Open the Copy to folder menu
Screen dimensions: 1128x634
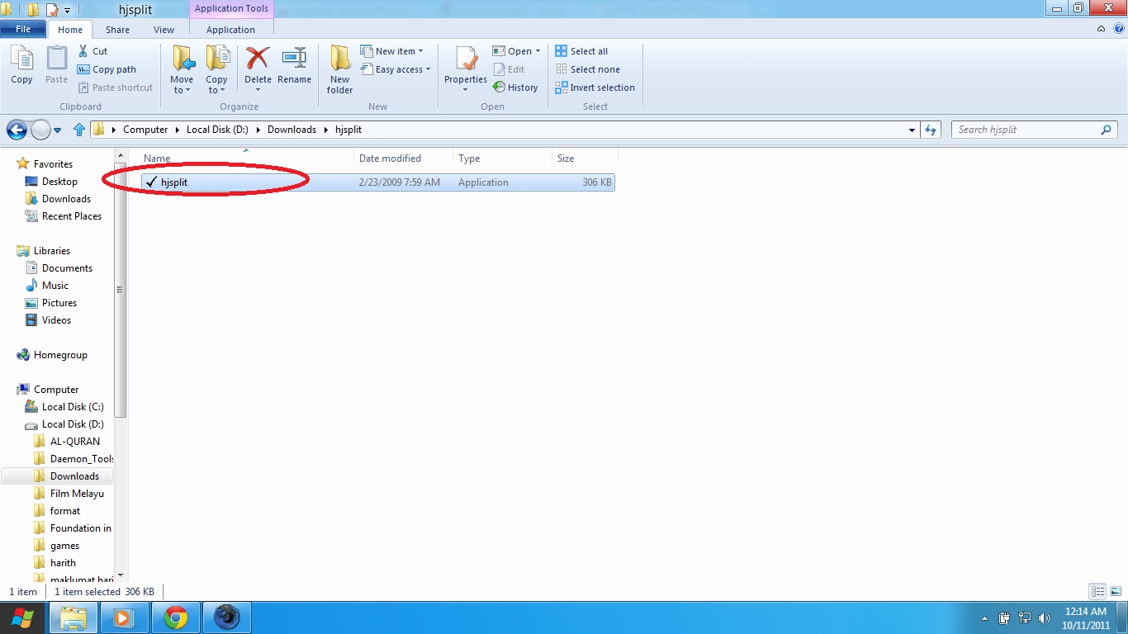216,69
